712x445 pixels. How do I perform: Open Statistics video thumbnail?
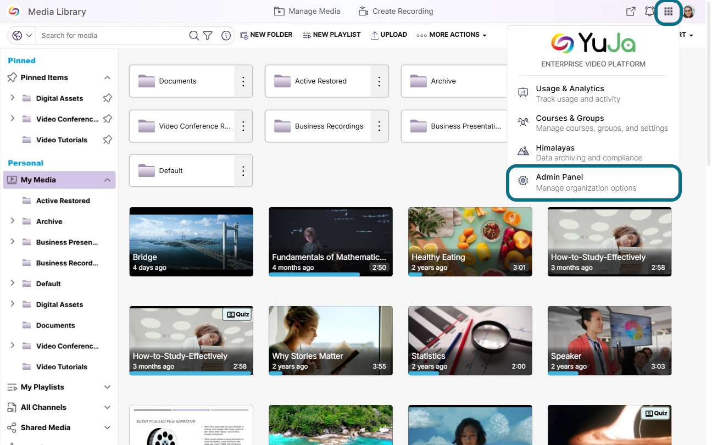[470, 341]
